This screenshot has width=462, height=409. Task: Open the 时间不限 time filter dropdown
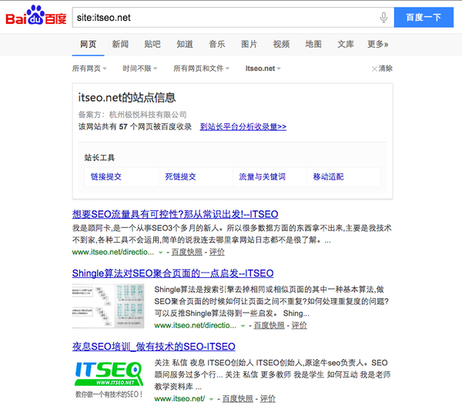(x=139, y=69)
